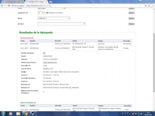
Task: Go back using the browser back arrow
Action: tap(2, 6)
